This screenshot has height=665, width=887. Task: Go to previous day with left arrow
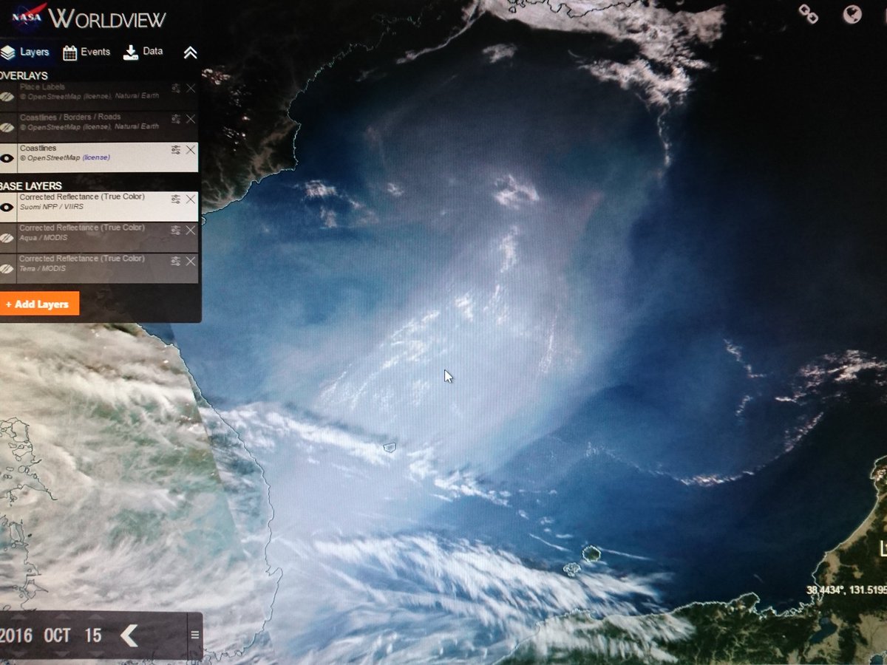(x=129, y=635)
